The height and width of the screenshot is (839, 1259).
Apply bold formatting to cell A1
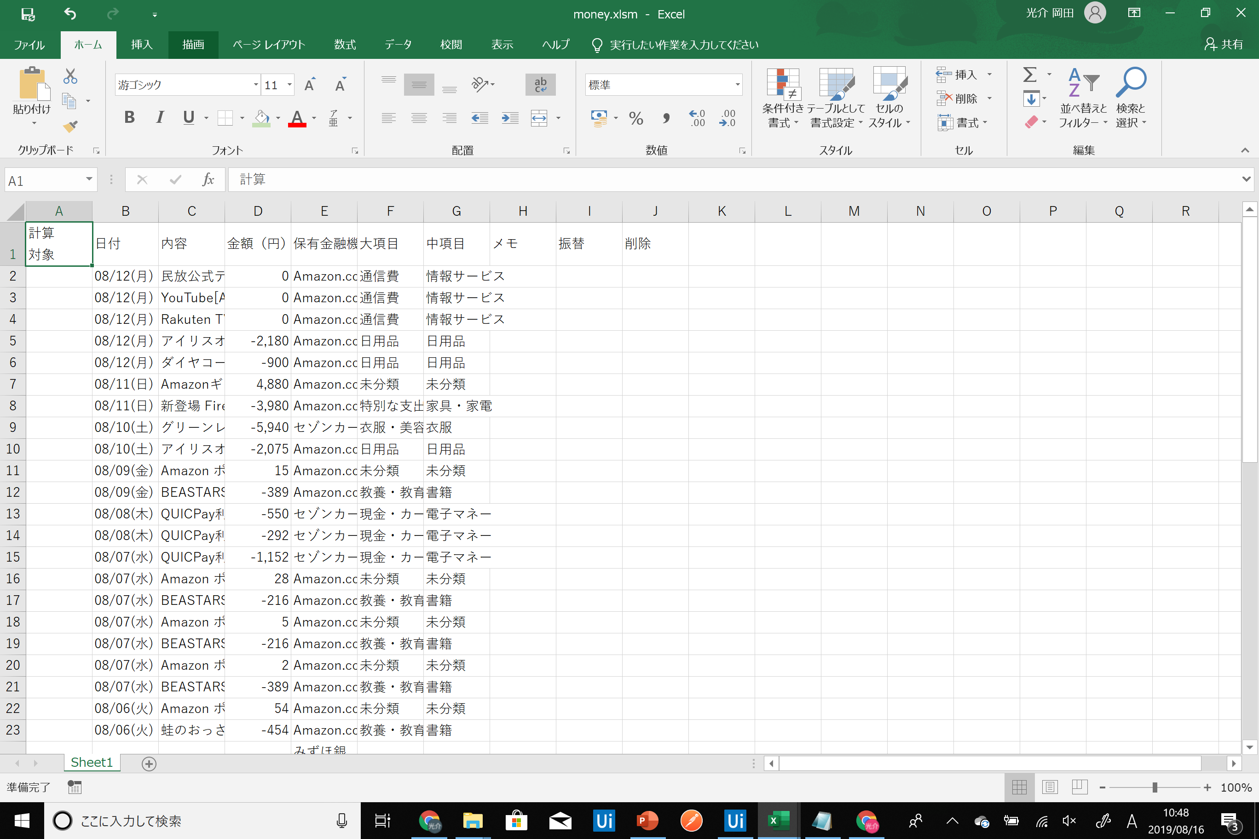[129, 117]
